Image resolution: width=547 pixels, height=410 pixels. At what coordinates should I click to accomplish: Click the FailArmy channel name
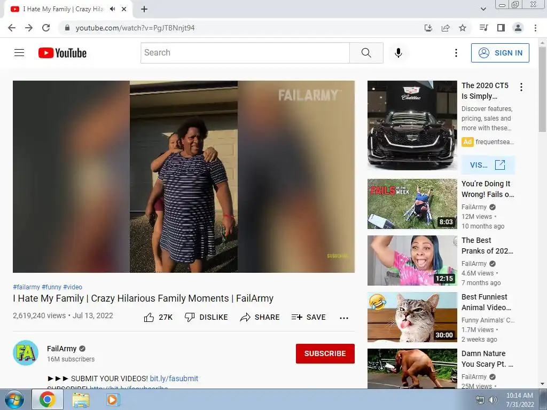click(62, 349)
